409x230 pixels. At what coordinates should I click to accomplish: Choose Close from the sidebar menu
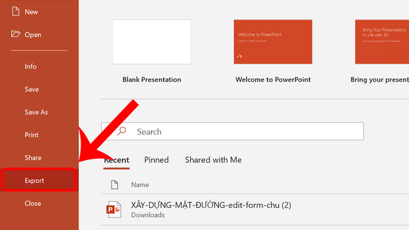pyautogui.click(x=33, y=203)
